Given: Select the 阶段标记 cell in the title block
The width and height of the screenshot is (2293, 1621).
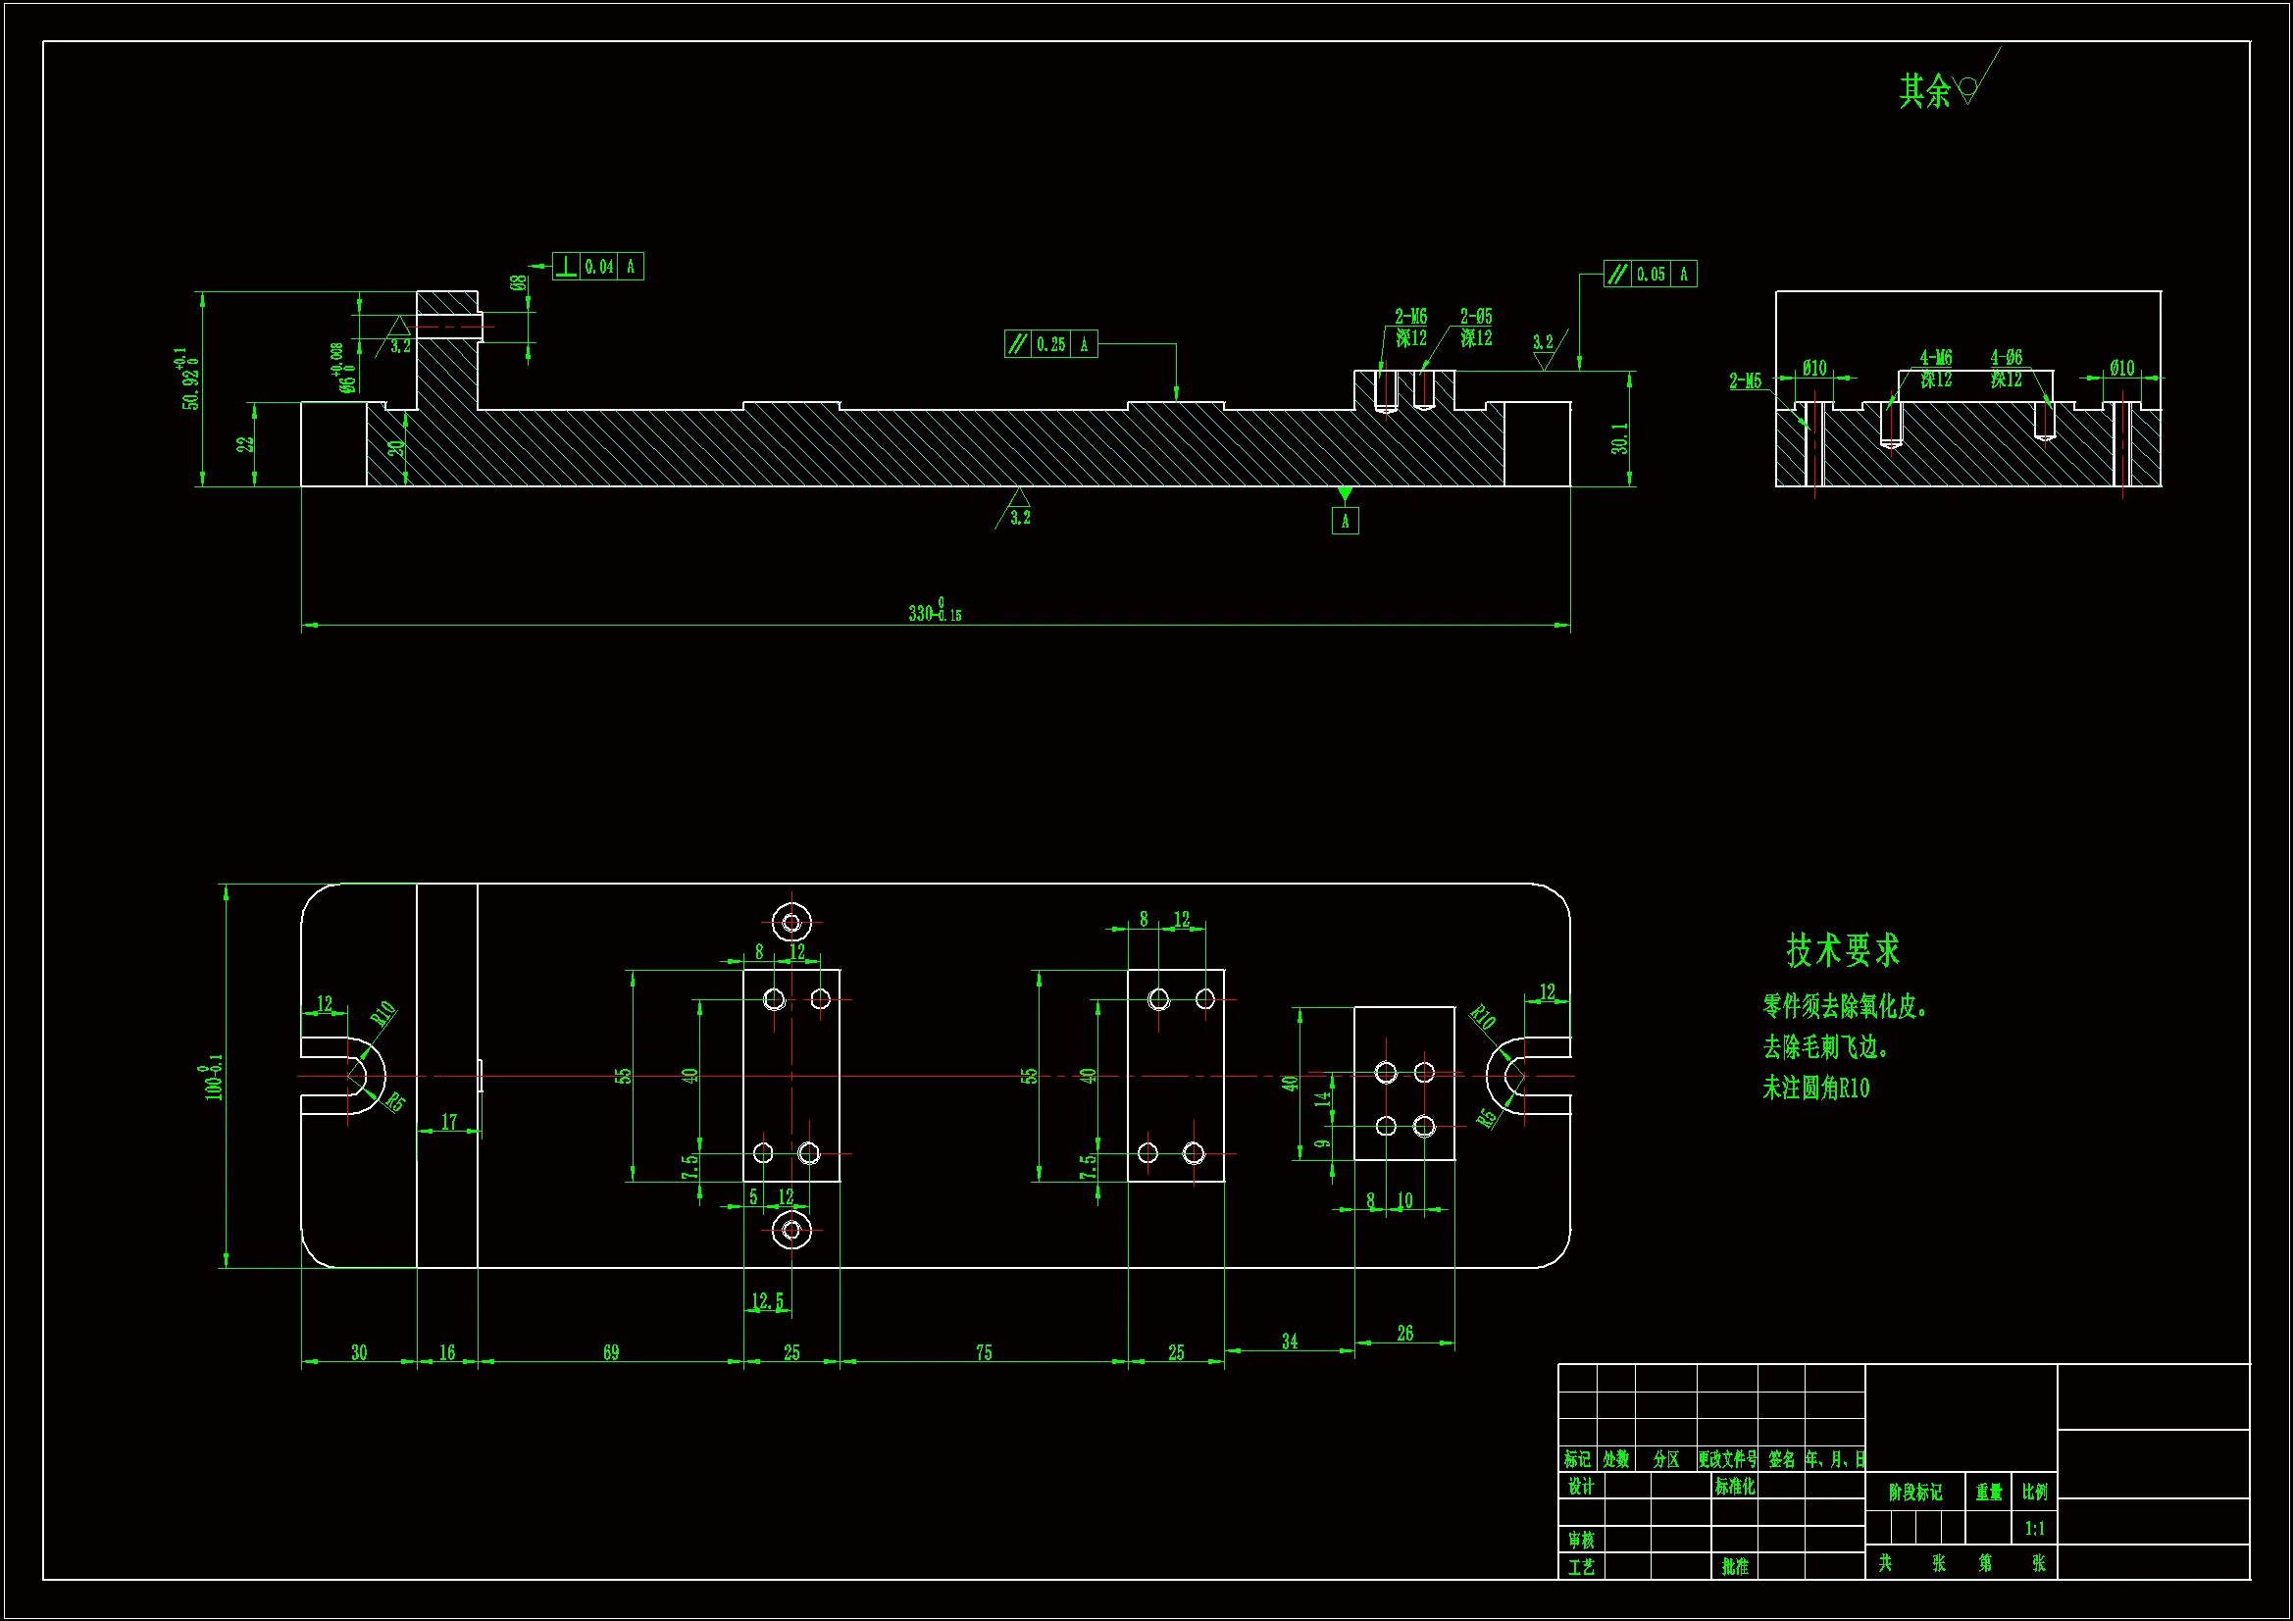Looking at the screenshot, I should pyautogui.click(x=1914, y=1493).
